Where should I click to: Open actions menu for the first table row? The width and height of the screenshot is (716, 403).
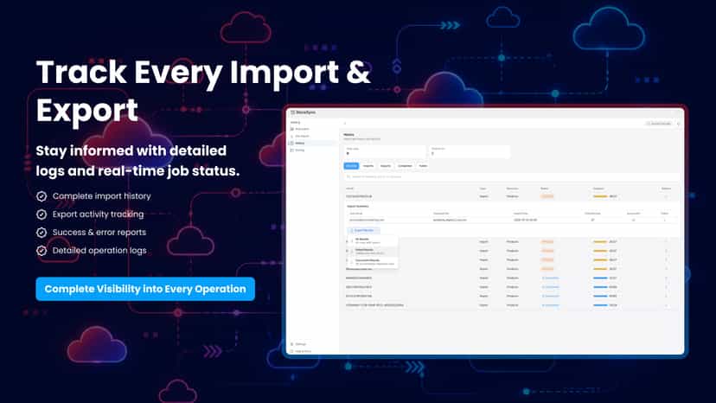(x=666, y=196)
